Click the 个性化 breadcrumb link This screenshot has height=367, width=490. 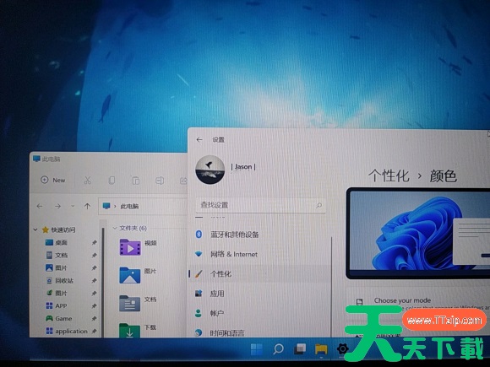click(389, 175)
